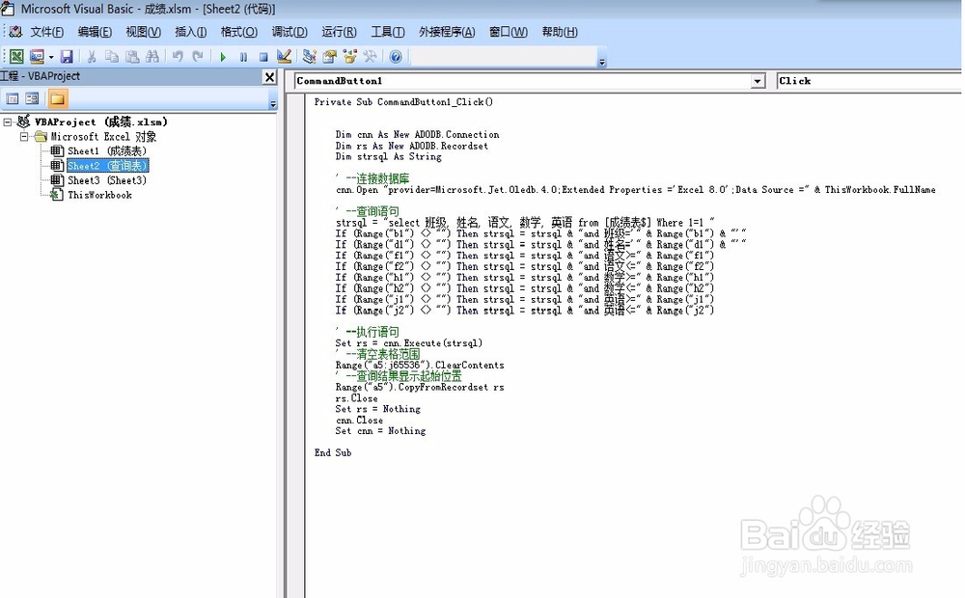Open project panel toolbar options arrow

(x=273, y=103)
